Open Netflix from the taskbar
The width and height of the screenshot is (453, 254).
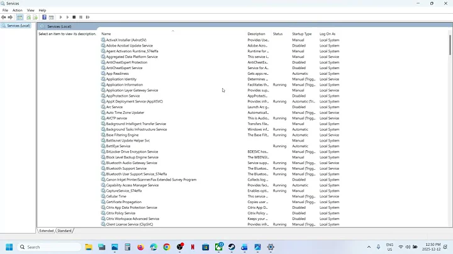(193, 247)
